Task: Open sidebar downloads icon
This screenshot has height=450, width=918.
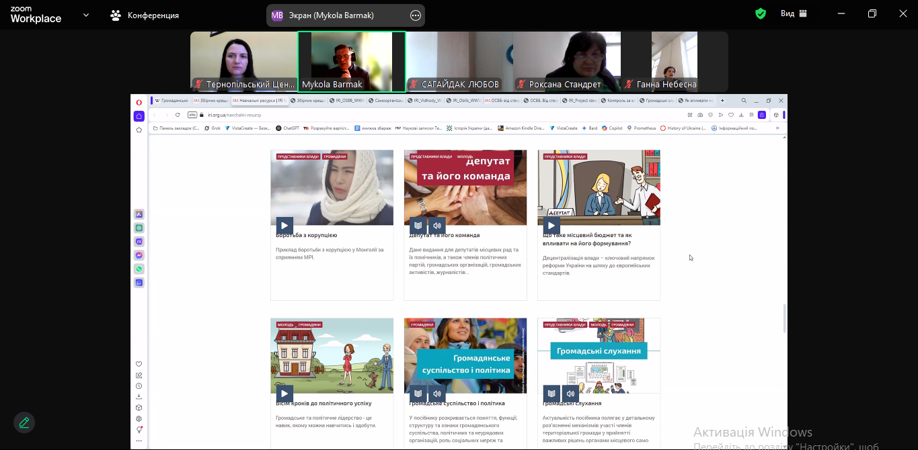Action: (139, 396)
